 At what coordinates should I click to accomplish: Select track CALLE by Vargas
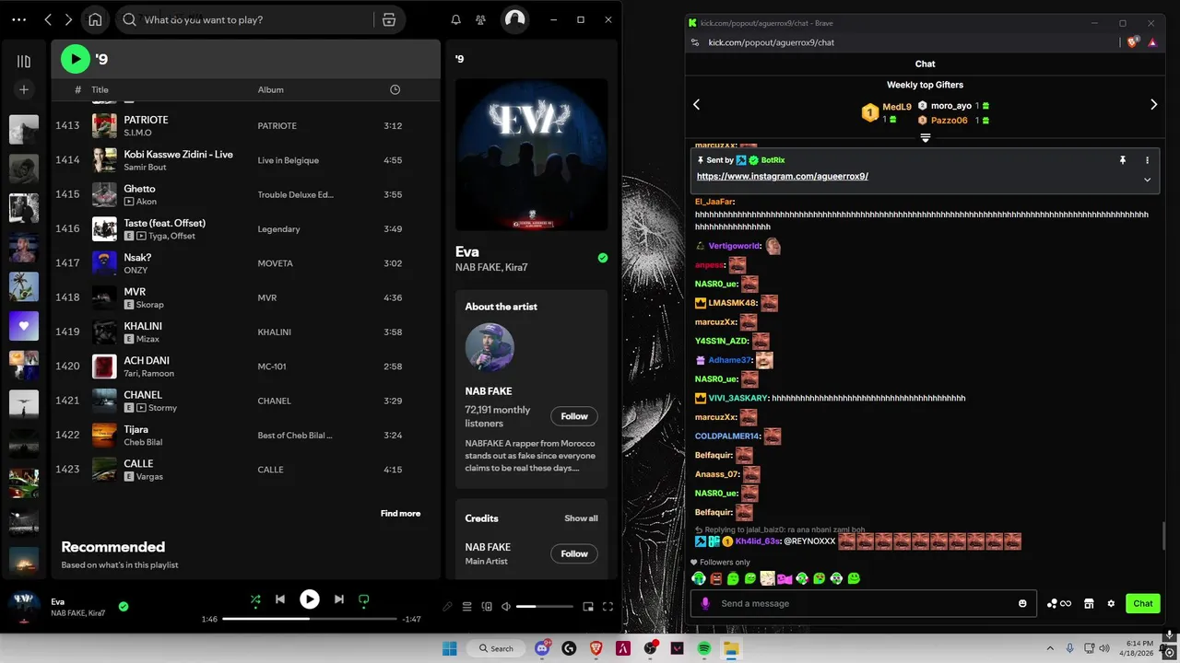point(245,470)
